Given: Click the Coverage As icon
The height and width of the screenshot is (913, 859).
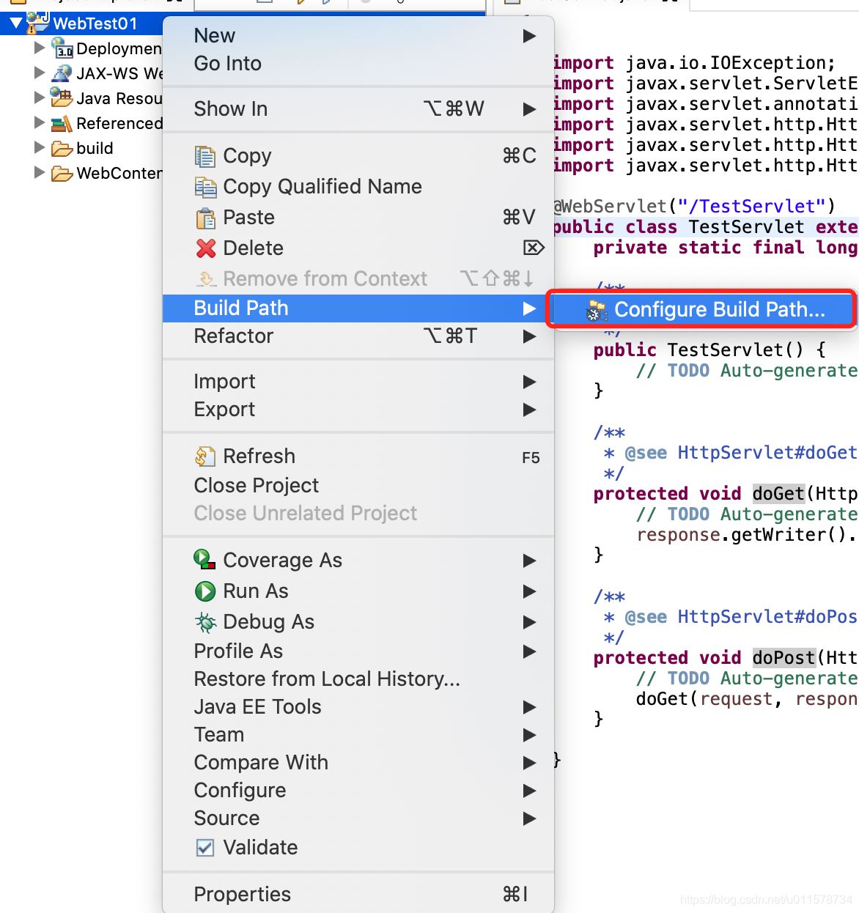Looking at the screenshot, I should tap(205, 561).
